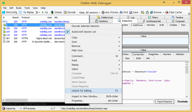Click response view vertical scrollbar thumb
Viewport: 192px width, 112px height.
[187, 70]
